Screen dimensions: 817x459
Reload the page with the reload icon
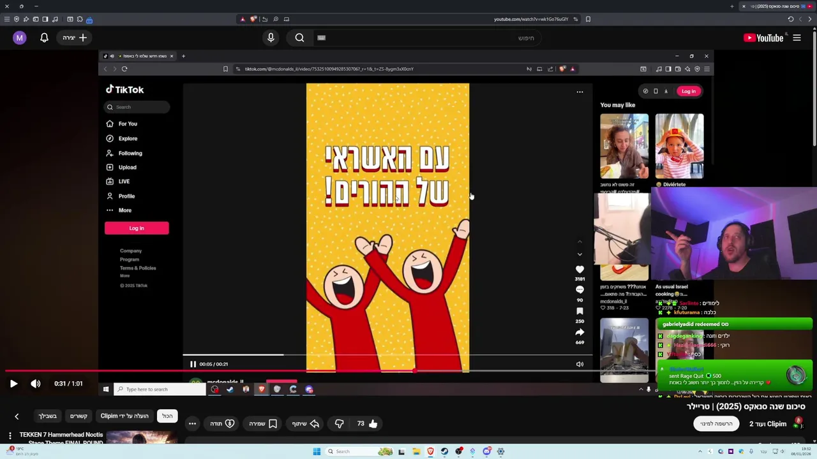(x=790, y=19)
